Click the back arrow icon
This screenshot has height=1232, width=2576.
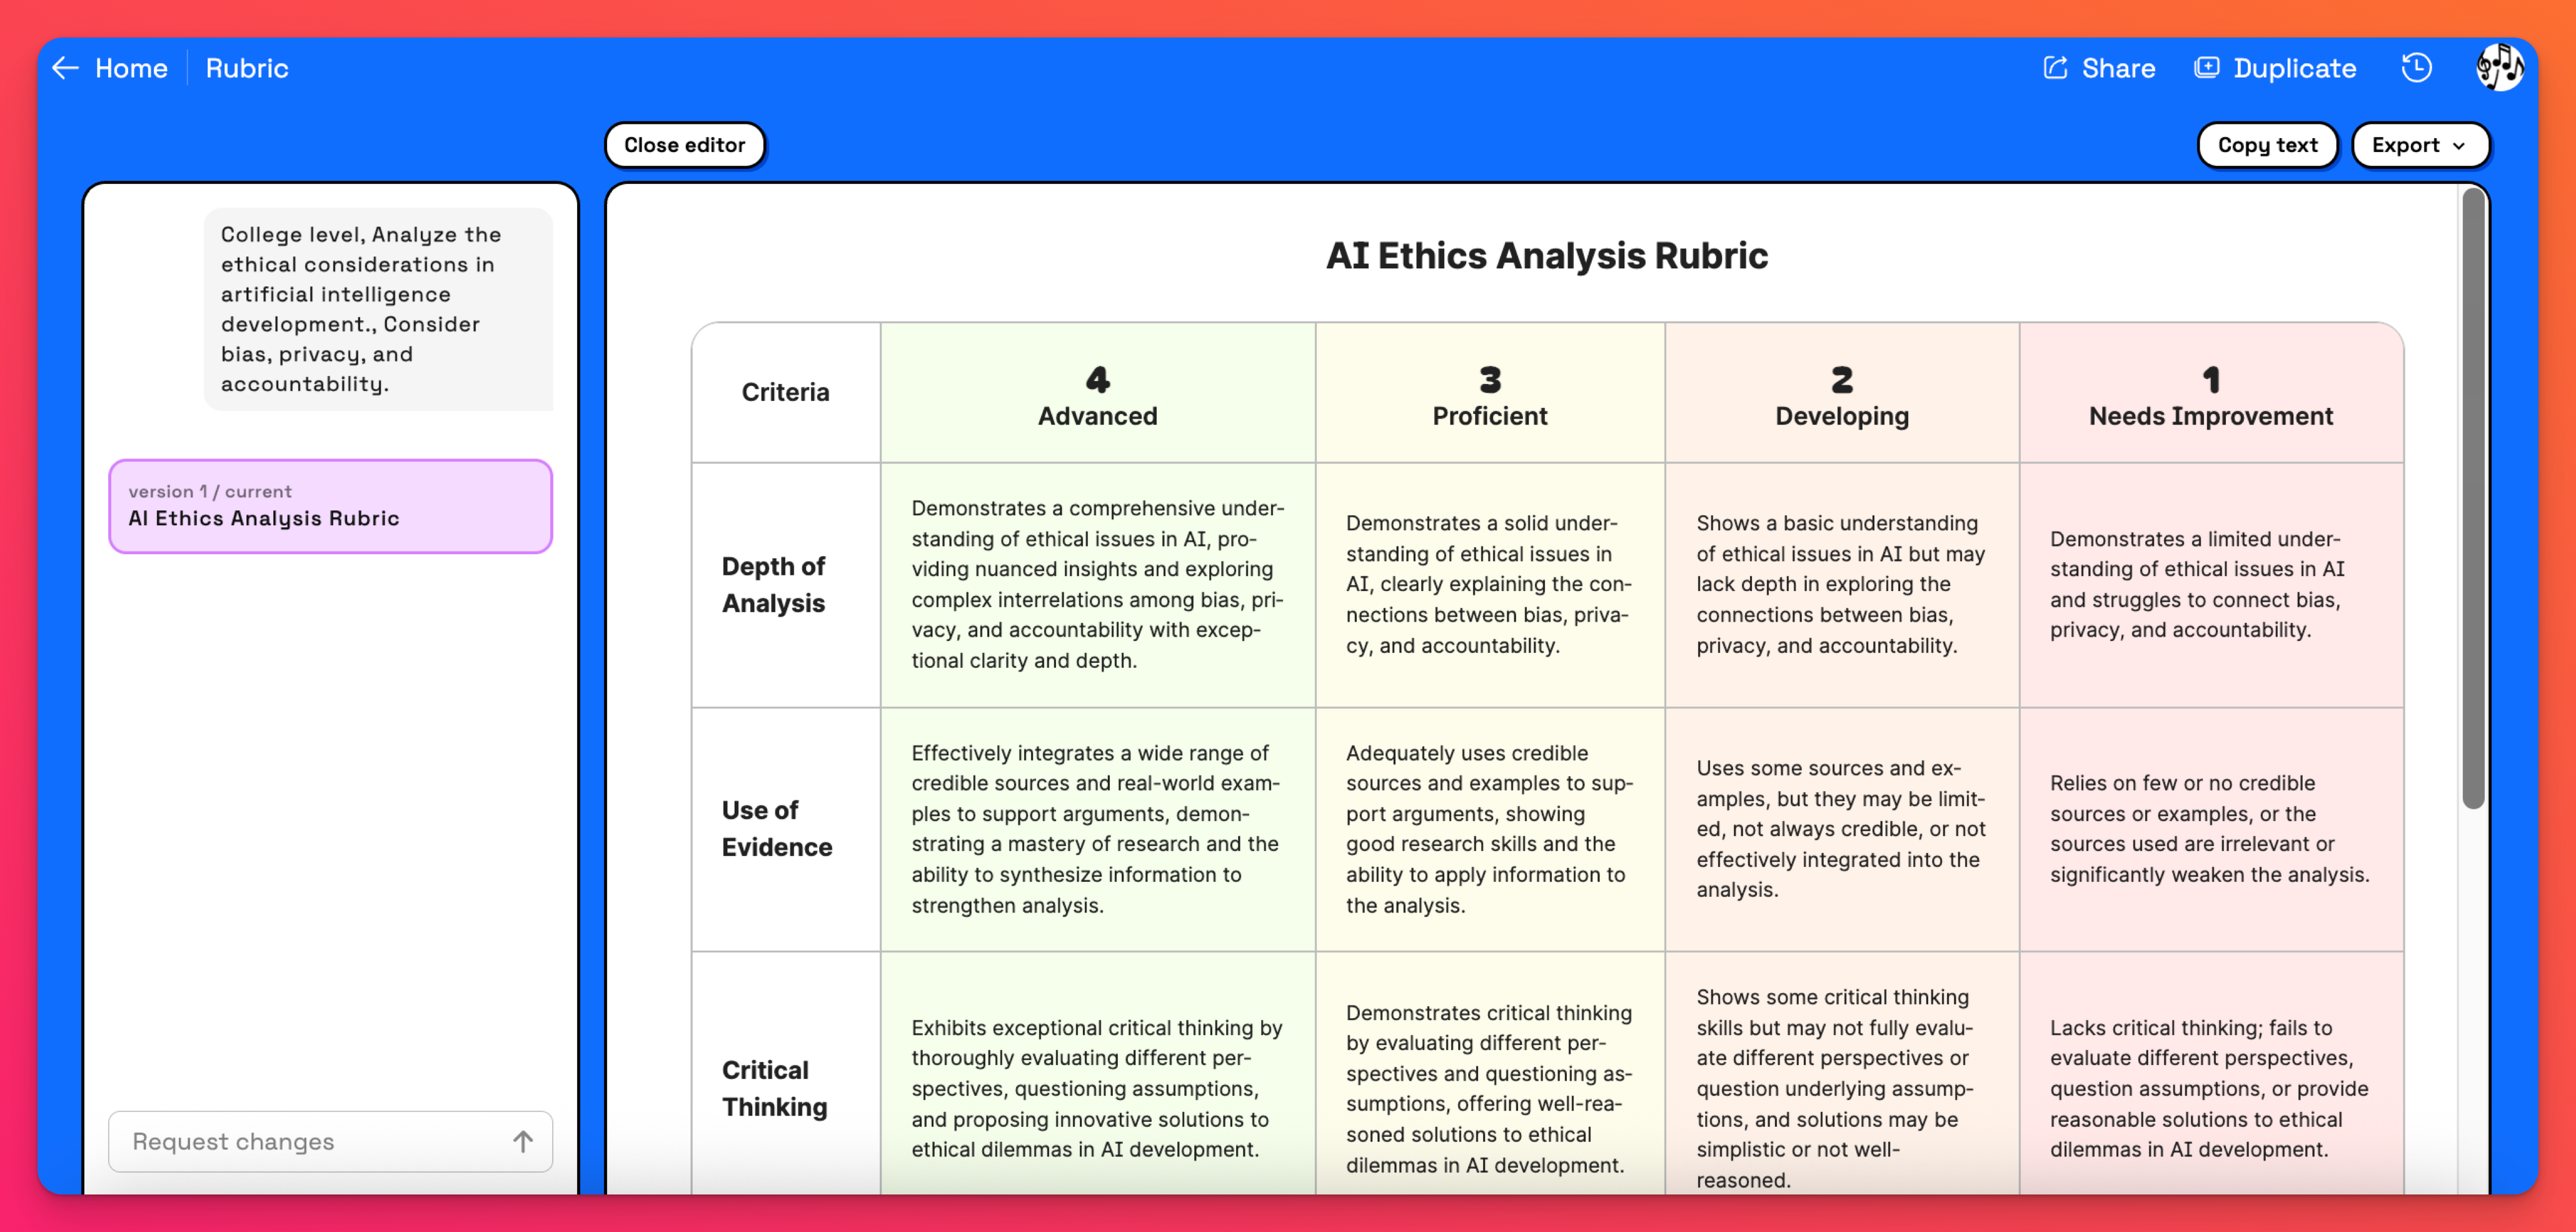pos(66,68)
